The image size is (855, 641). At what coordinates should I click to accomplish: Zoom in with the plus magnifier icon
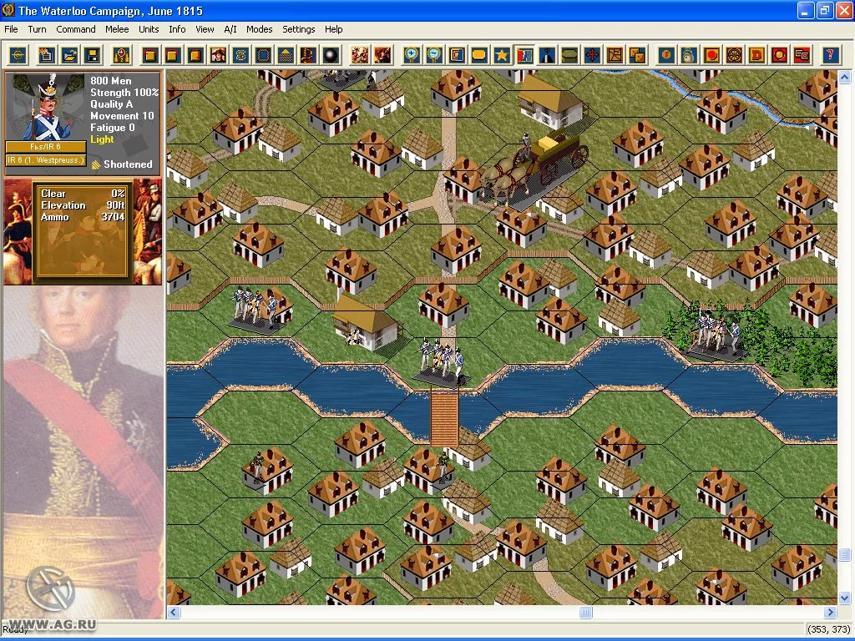pyautogui.click(x=411, y=55)
